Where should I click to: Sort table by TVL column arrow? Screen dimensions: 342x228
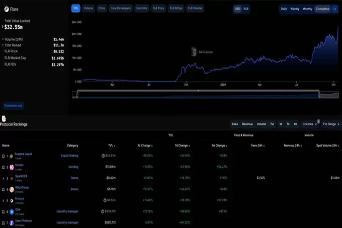click(x=115, y=146)
